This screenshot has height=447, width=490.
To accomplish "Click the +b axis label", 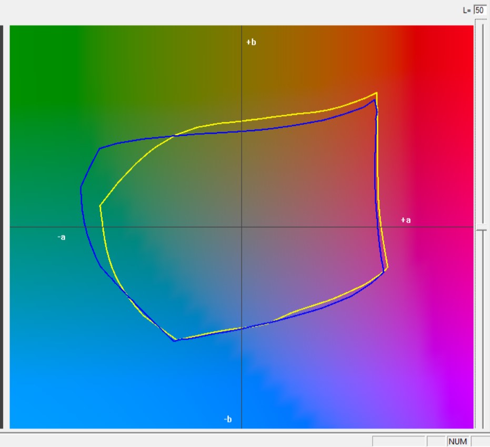I will coord(251,42).
